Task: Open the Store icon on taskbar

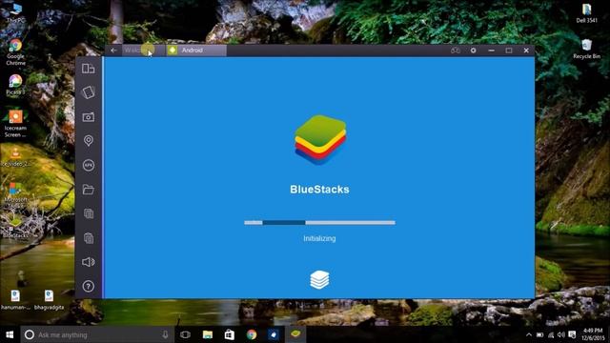Action: 230,334
